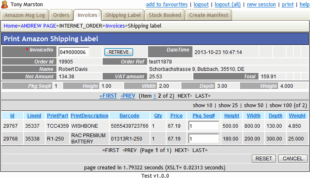Edit Pkg Seq# field for RAC PREMIUM BATTERY
310x178 pixels.
[204, 138]
